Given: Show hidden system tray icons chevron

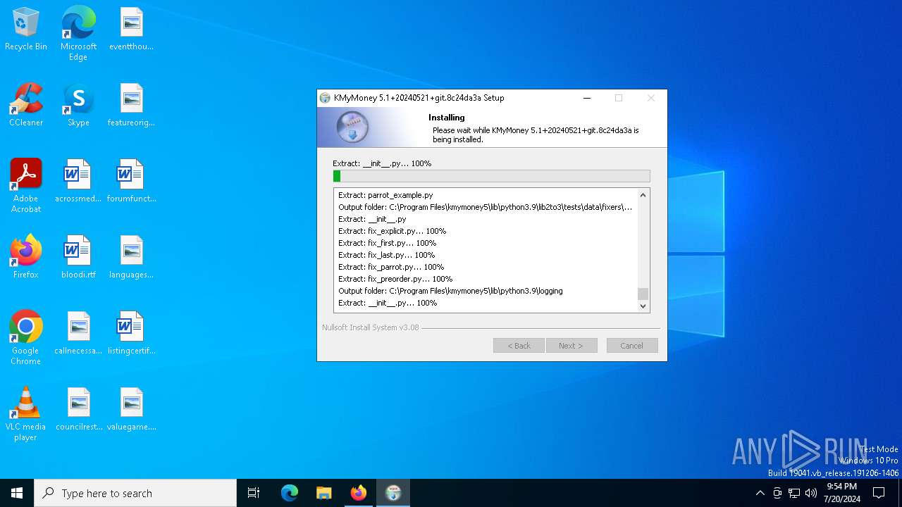Looking at the screenshot, I should pyautogui.click(x=760, y=493).
